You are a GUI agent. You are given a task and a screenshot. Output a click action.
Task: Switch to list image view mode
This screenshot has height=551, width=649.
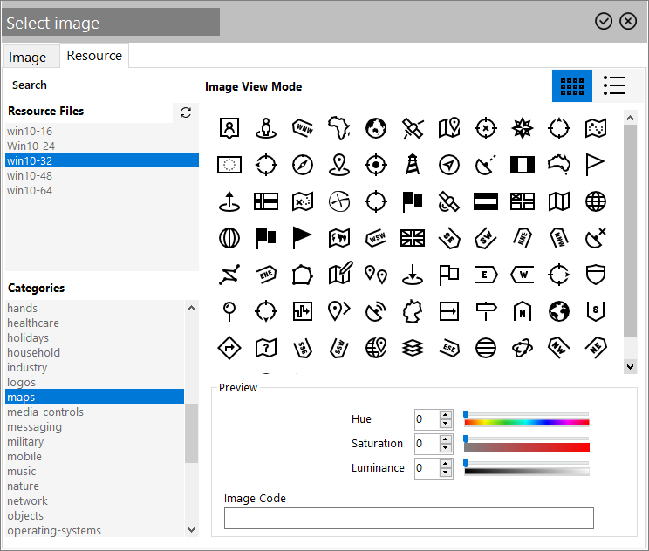point(613,86)
